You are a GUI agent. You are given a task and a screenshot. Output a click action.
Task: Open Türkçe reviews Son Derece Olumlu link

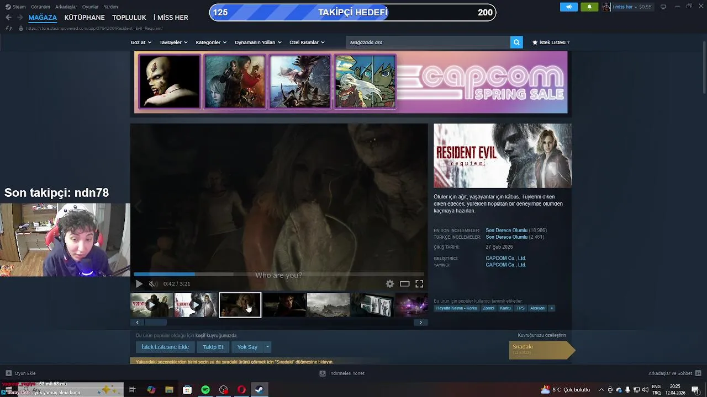point(506,237)
